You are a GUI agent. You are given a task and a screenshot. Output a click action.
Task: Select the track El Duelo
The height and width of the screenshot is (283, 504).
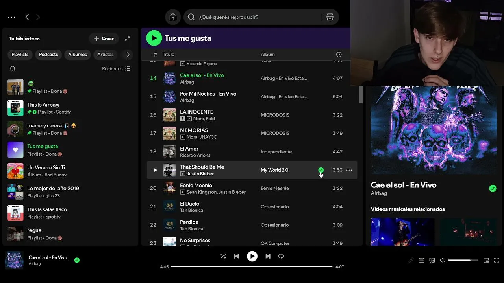[252, 207]
